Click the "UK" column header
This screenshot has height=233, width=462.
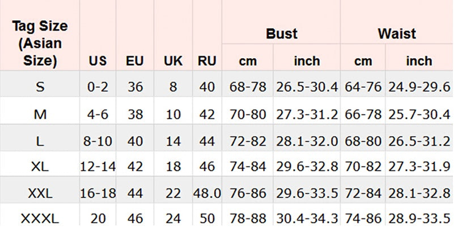pos(173,61)
